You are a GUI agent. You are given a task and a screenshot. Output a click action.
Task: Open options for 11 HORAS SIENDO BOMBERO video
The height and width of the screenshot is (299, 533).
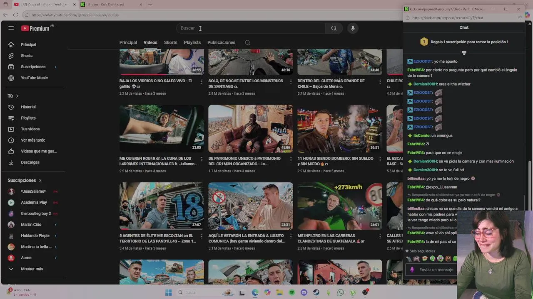click(x=380, y=159)
